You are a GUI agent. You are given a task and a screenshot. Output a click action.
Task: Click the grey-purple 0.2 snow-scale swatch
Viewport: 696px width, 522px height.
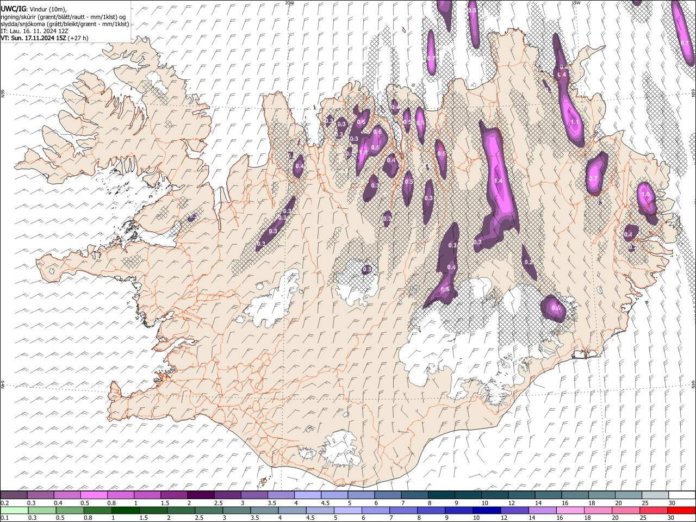[x=14, y=495]
